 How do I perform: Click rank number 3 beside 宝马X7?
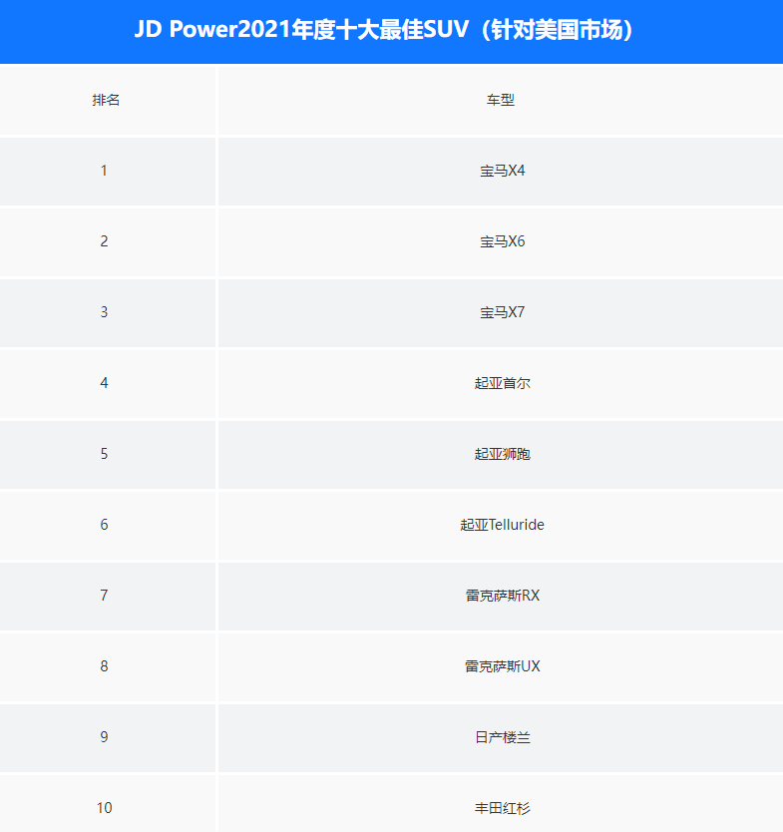(104, 312)
